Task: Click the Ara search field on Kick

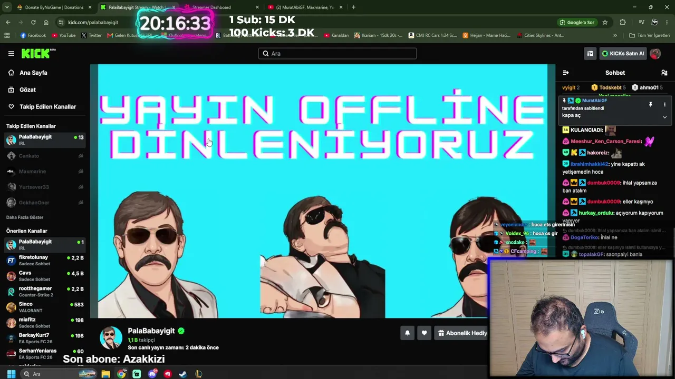Action: pos(337,53)
